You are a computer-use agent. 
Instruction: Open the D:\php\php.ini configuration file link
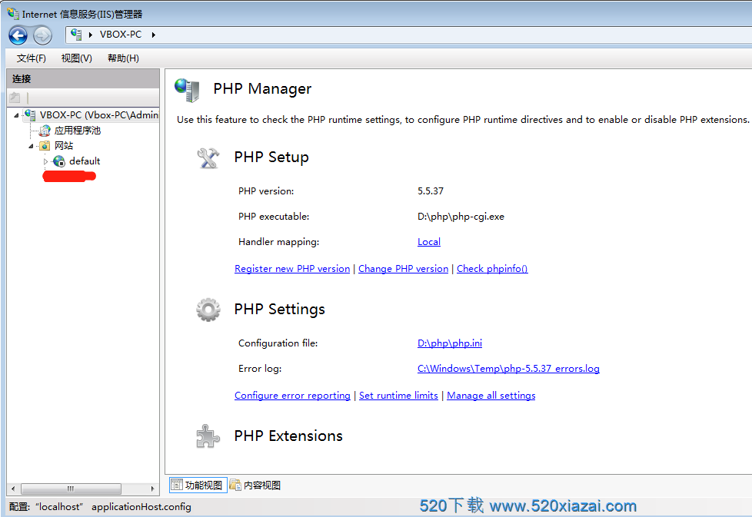pyautogui.click(x=450, y=343)
